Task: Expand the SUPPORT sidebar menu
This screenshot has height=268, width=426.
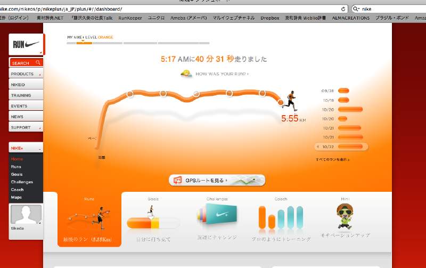Action: tap(26, 127)
